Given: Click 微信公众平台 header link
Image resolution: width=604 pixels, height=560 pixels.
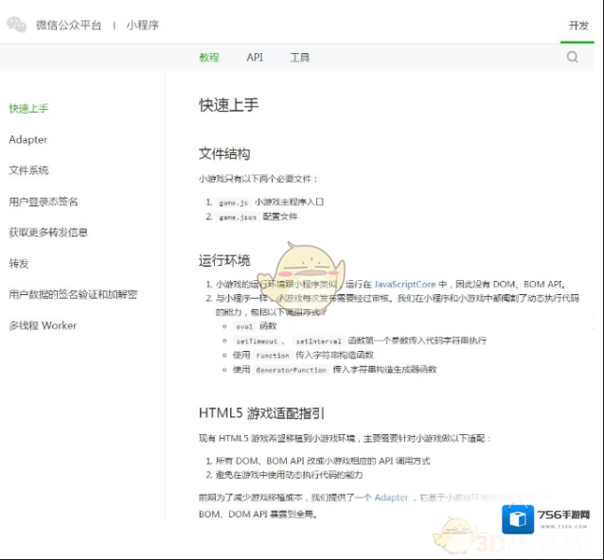Looking at the screenshot, I should pos(68,26).
